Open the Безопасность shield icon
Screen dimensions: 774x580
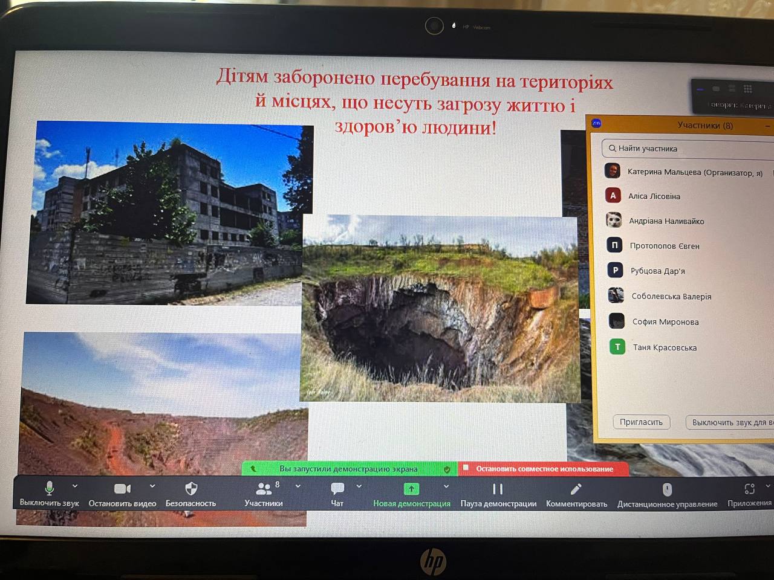(191, 489)
